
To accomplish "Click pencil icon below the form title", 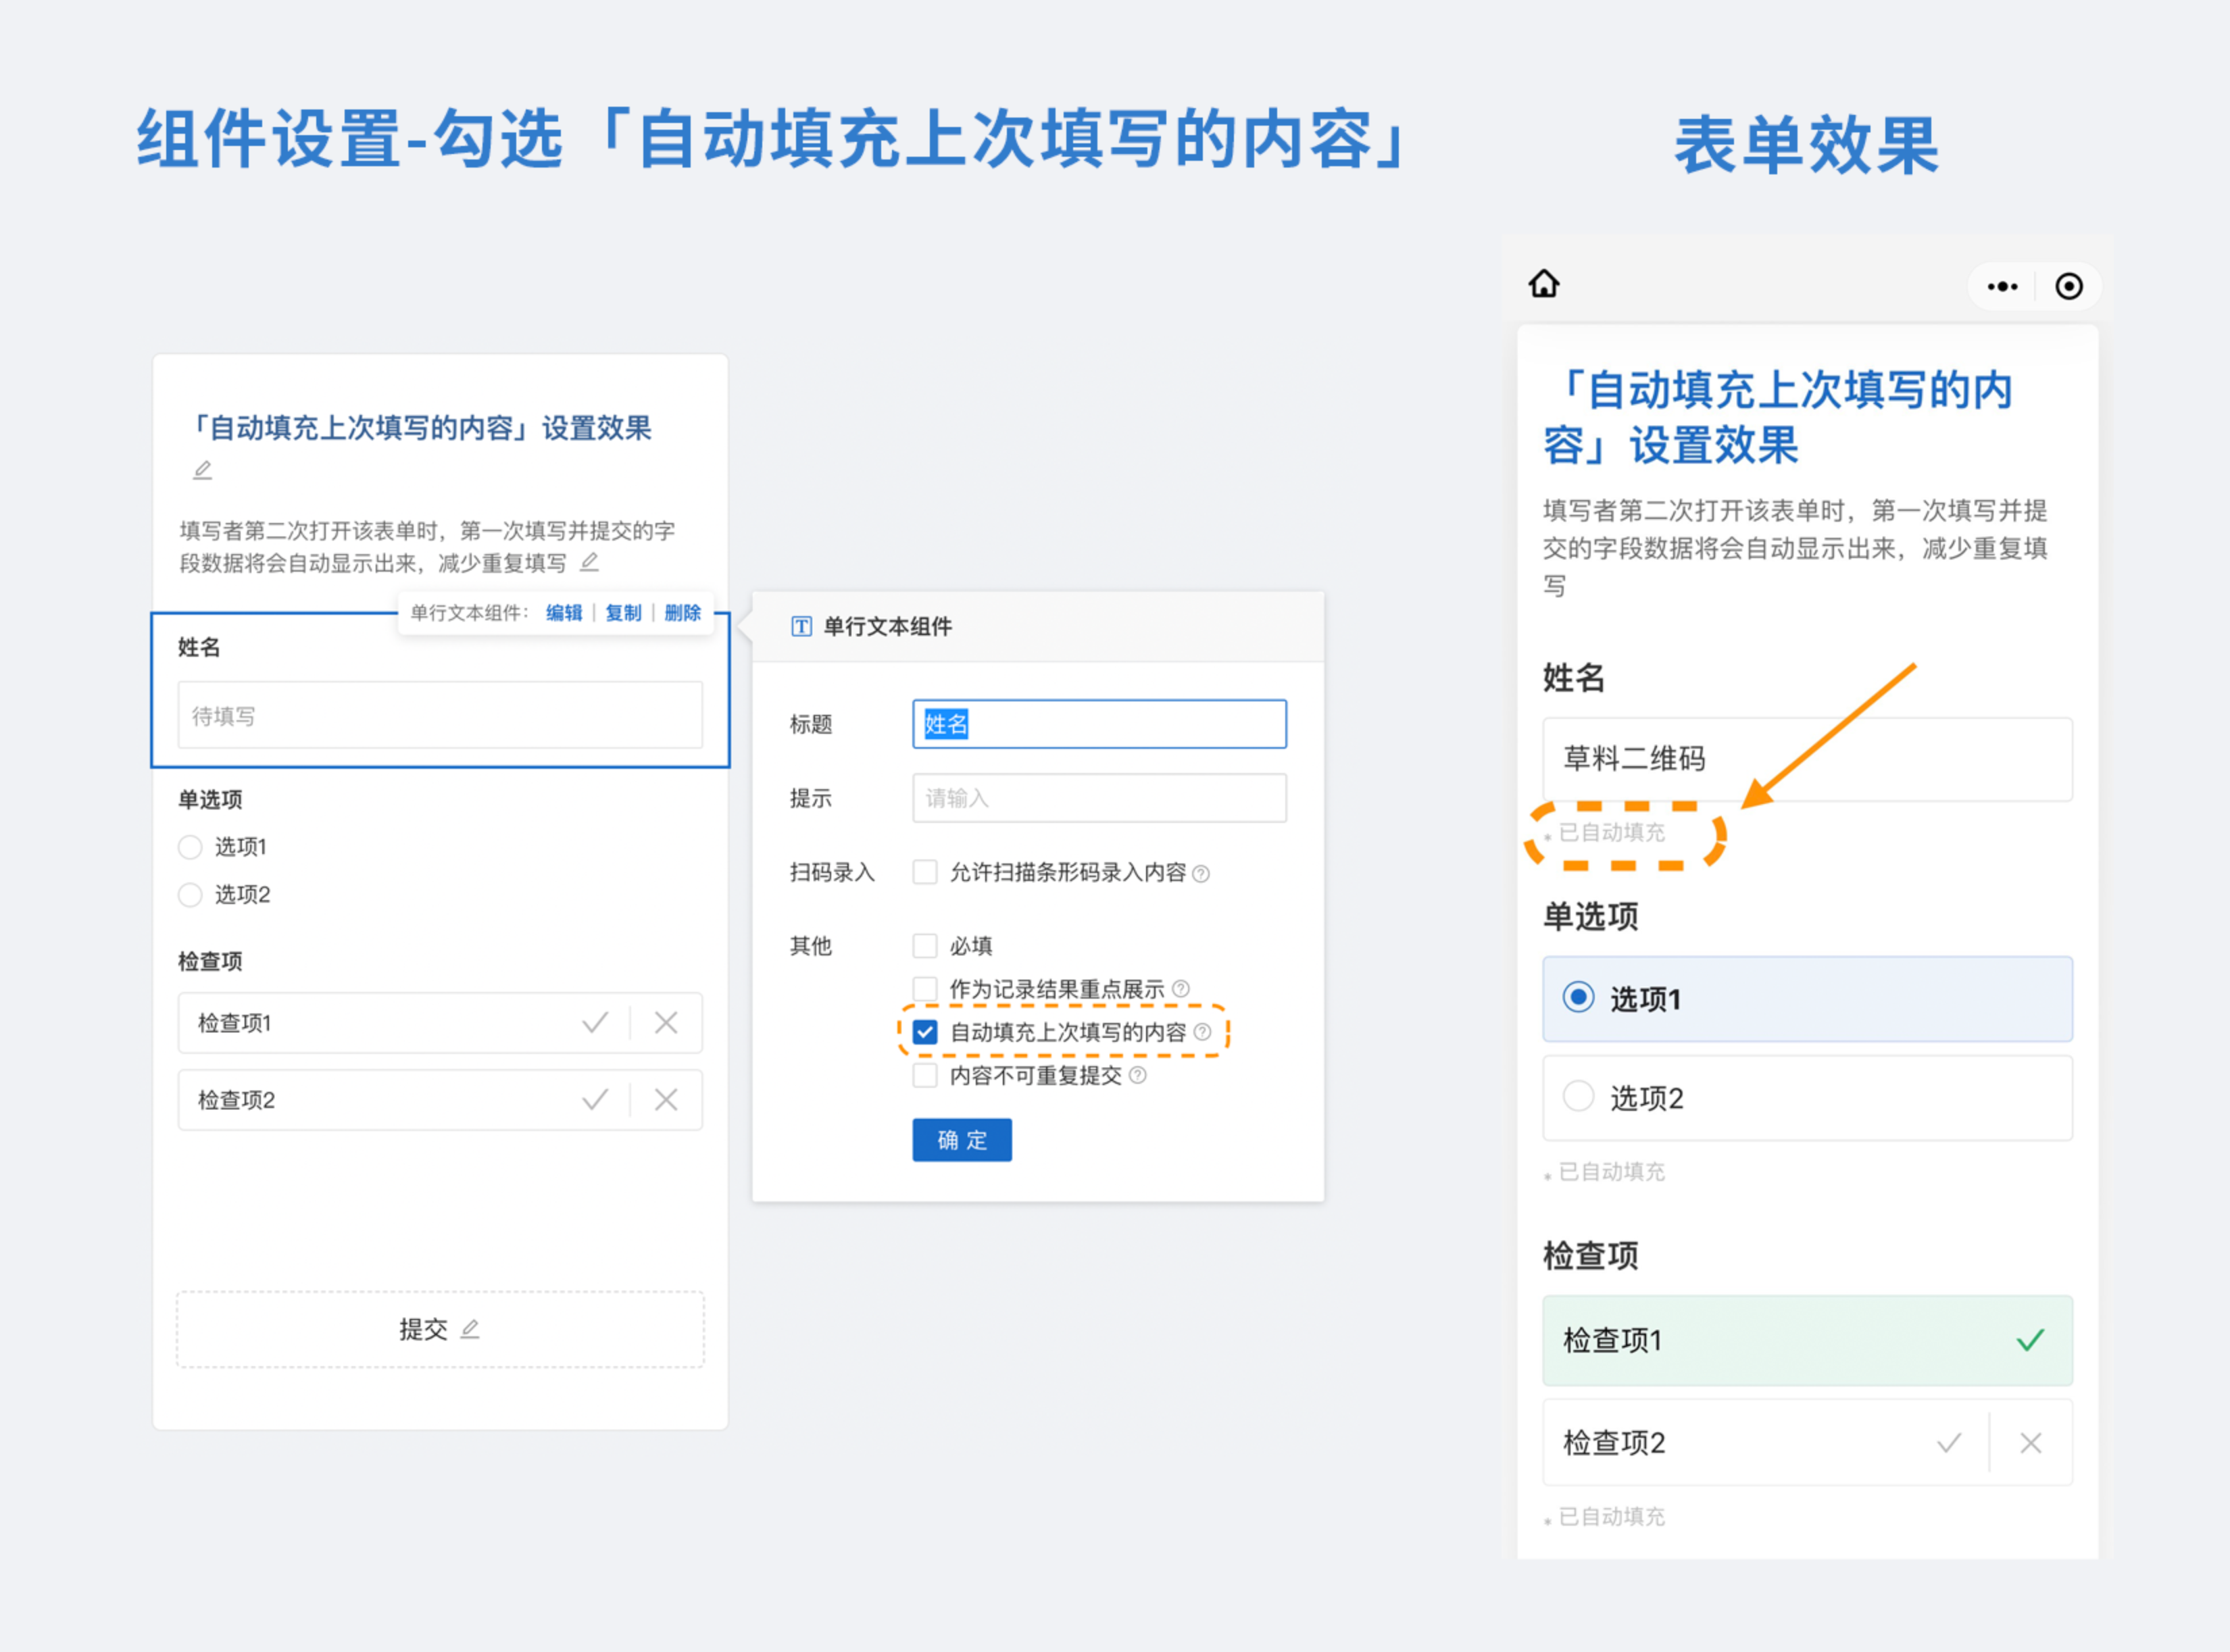I will tap(203, 470).
